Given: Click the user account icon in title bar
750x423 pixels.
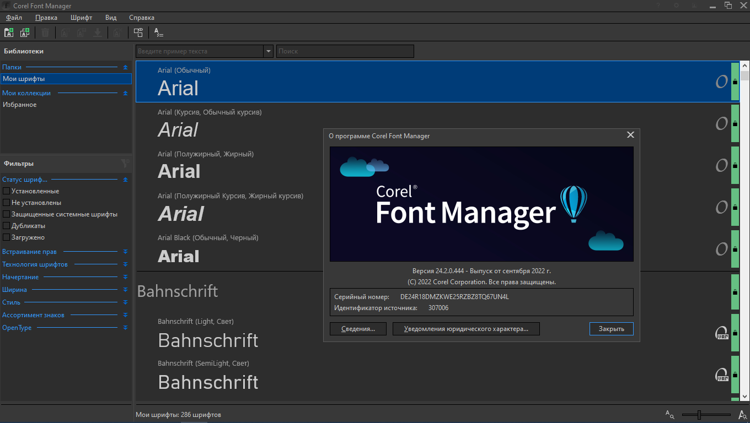Looking at the screenshot, I should click(x=694, y=6).
